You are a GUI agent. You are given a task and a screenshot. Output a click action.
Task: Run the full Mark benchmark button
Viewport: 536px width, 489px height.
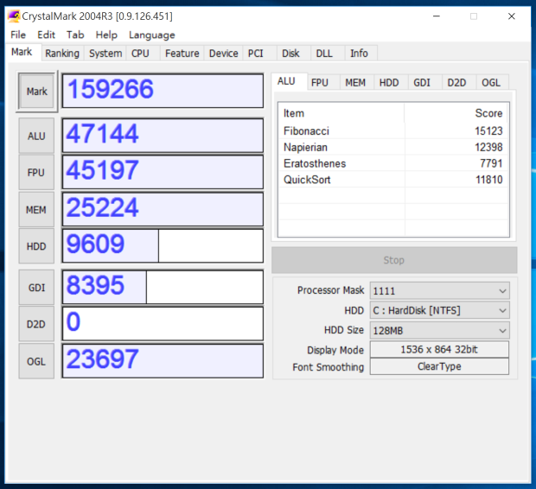(x=37, y=92)
